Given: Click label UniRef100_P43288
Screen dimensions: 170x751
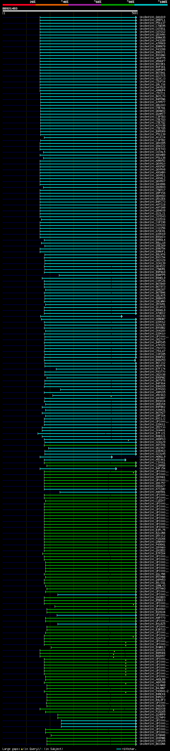Looking at the screenshot, I should [x=152, y=49].
